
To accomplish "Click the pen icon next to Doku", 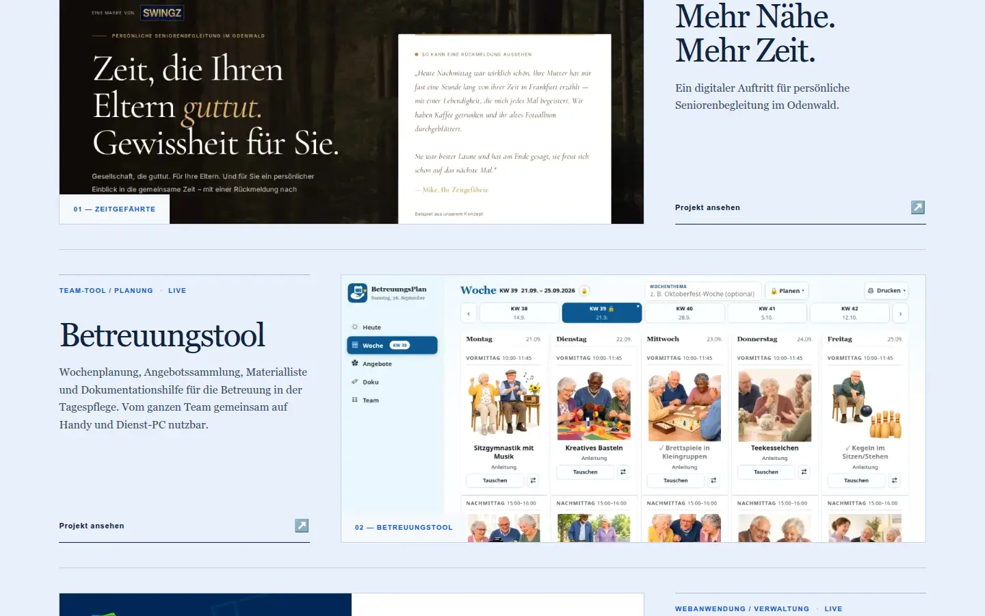I will 354,382.
